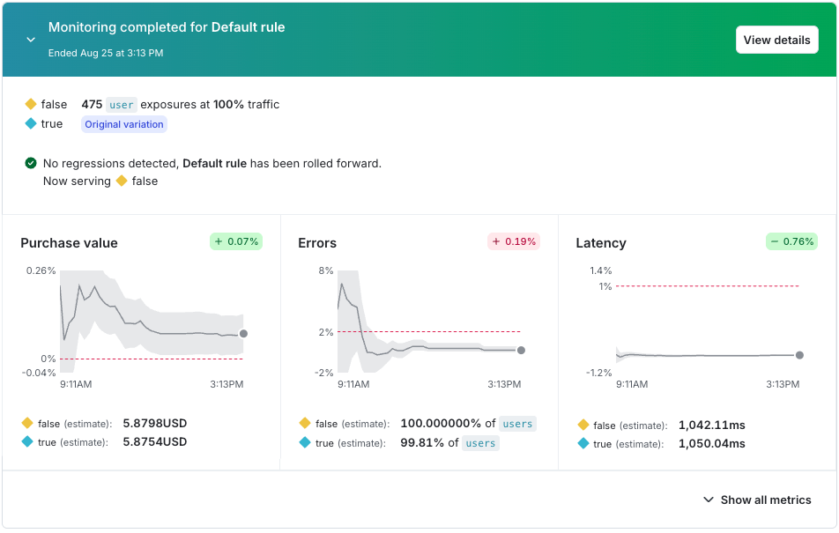The width and height of the screenshot is (839, 533).
Task: Click yellow false diamond in Errors legend
Action: click(306, 423)
